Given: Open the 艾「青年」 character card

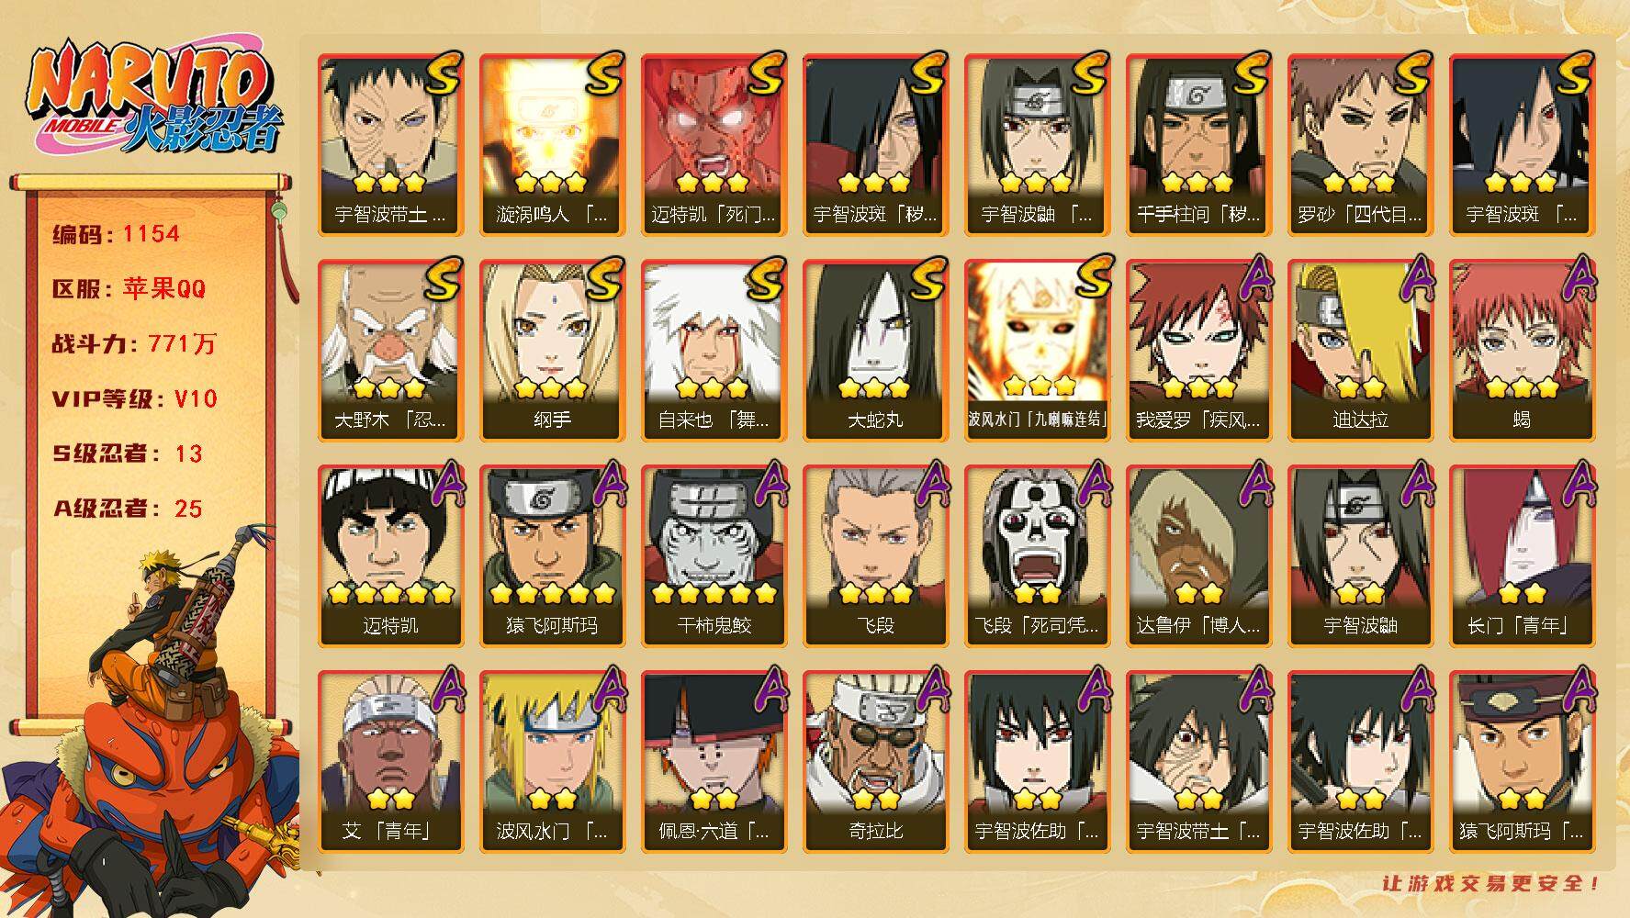Looking at the screenshot, I should click(x=390, y=762).
